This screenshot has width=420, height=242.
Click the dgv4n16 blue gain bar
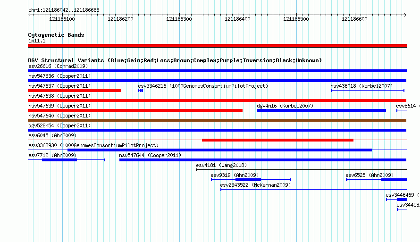[x=321, y=110]
